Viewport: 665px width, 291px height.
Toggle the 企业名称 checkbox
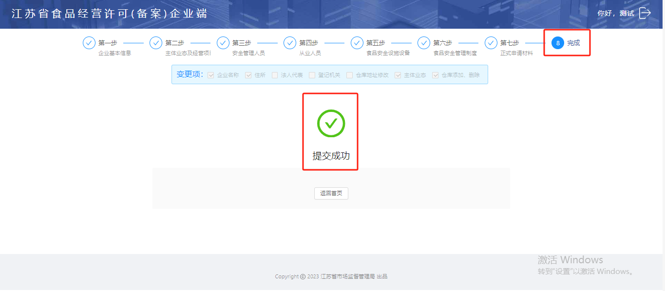pos(211,75)
